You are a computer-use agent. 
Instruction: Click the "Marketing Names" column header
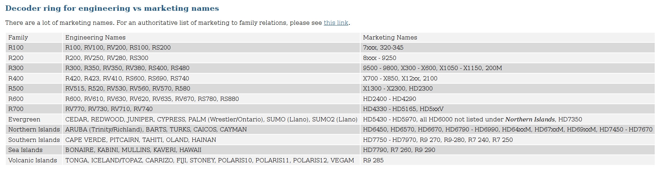pyautogui.click(x=390, y=37)
